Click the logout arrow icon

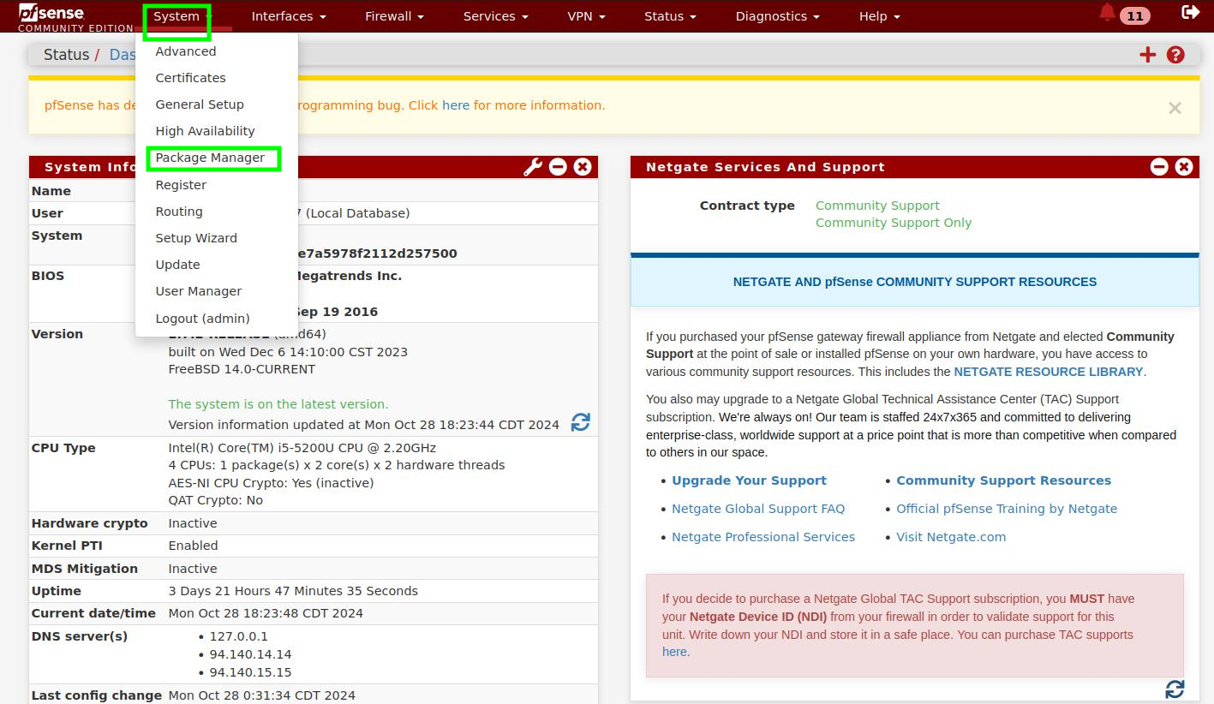1190,12
